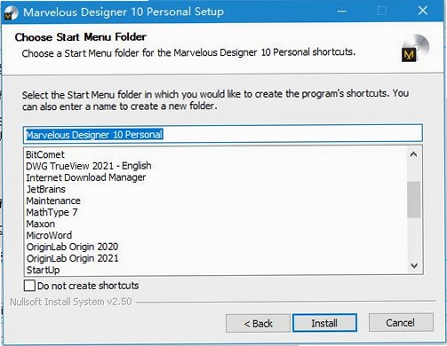
Task: Select BitComet in the folder list
Action: [x=45, y=154]
